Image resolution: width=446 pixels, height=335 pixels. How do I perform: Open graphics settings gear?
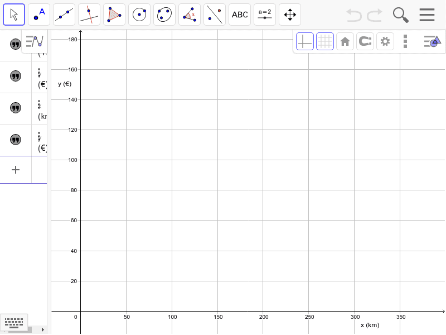coord(385,41)
